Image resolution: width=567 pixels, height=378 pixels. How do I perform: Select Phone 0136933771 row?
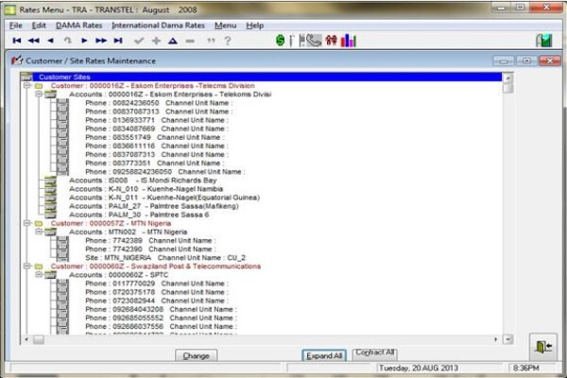click(157, 120)
